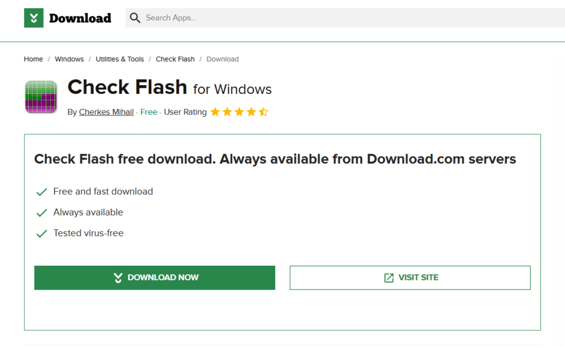Open the Home breadcrumb link
Image resolution: width=565 pixels, height=347 pixels.
click(33, 59)
